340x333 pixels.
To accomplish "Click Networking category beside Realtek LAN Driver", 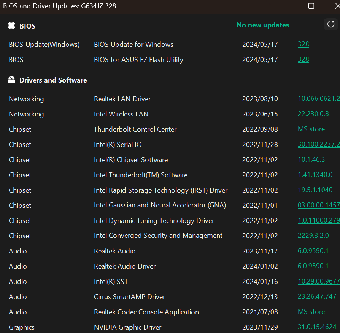I will [26, 99].
